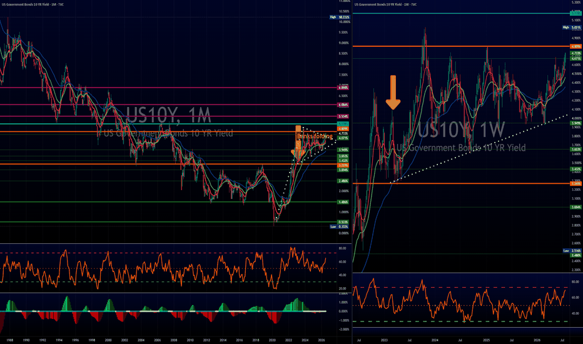This screenshot has width=583, height=344.
Task: Click the monthly chart title 'US Government Bonds 10 YR Yield 1M TVC'
Action: (33, 5)
